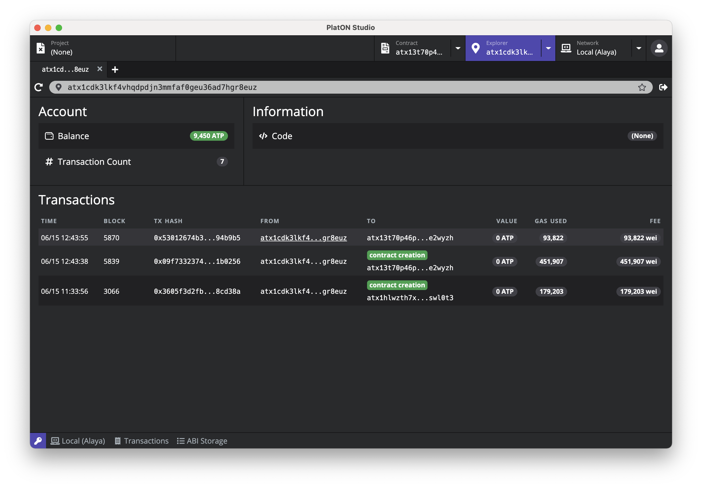This screenshot has width=702, height=488.
Task: Click the Explorer location pin icon
Action: (x=475, y=48)
